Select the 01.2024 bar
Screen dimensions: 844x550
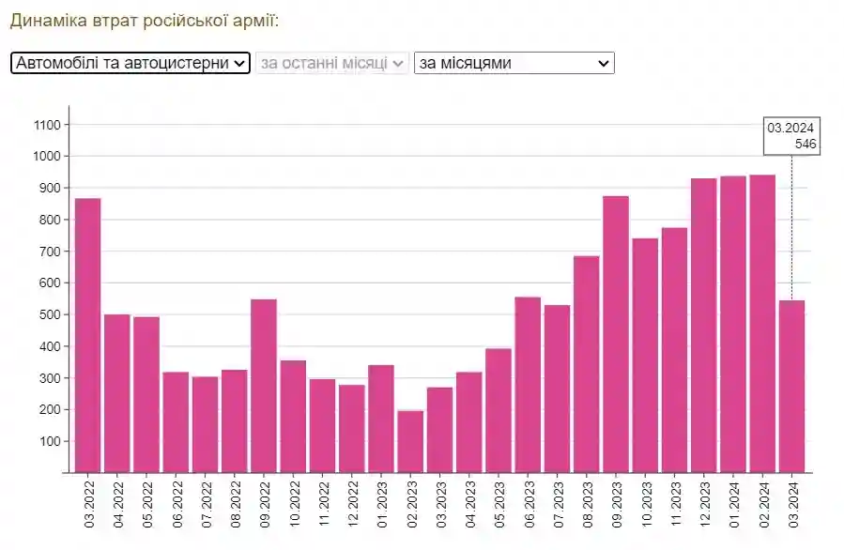(733, 325)
